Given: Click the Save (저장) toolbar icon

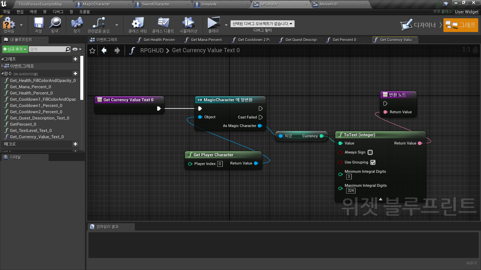Looking at the screenshot, I should click(39, 23).
